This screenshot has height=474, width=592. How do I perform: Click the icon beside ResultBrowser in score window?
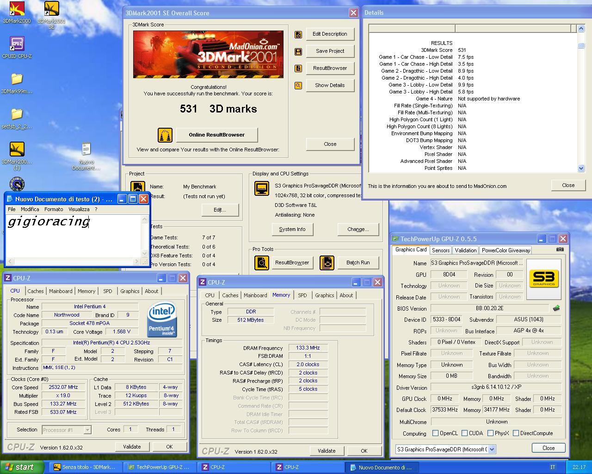(298, 69)
